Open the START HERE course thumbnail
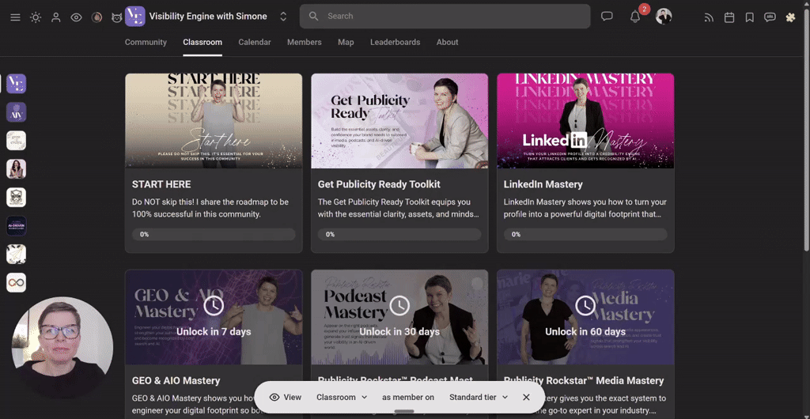Image resolution: width=810 pixels, height=419 pixels. point(214,121)
